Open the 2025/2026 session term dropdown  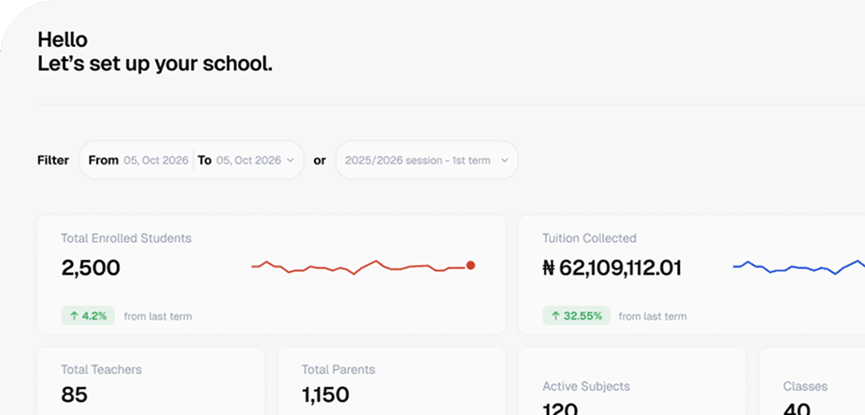coord(426,161)
